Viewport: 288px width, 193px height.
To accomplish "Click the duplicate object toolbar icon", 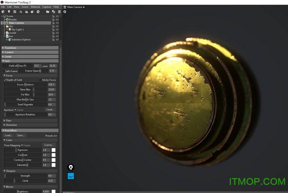I will point(53,12).
